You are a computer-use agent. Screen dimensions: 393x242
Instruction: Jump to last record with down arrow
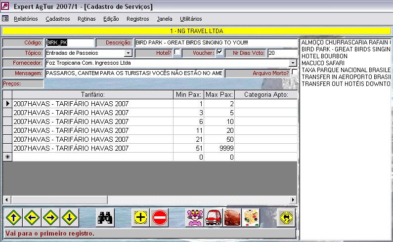point(70,217)
